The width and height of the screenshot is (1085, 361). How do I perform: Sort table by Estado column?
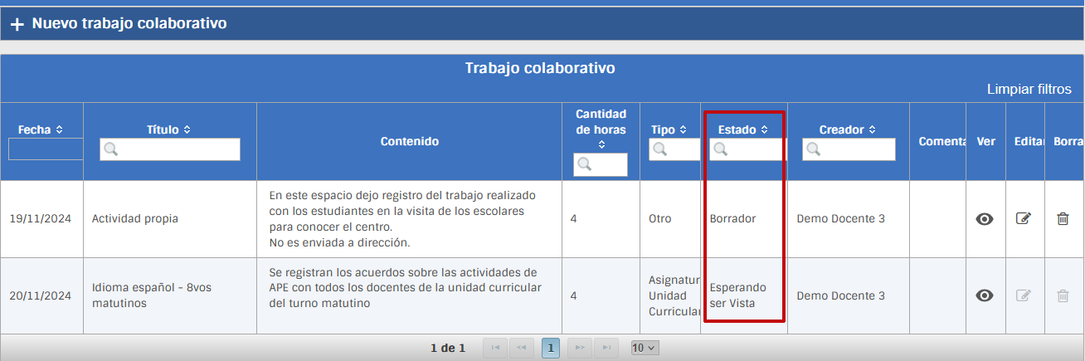click(764, 129)
